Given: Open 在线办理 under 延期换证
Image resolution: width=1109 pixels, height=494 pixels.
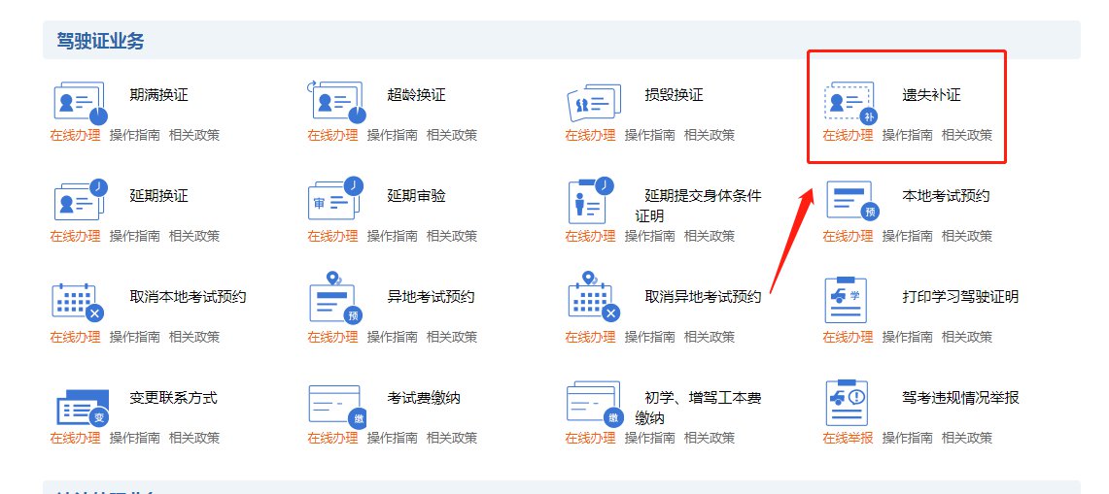Looking at the screenshot, I should pos(75,236).
